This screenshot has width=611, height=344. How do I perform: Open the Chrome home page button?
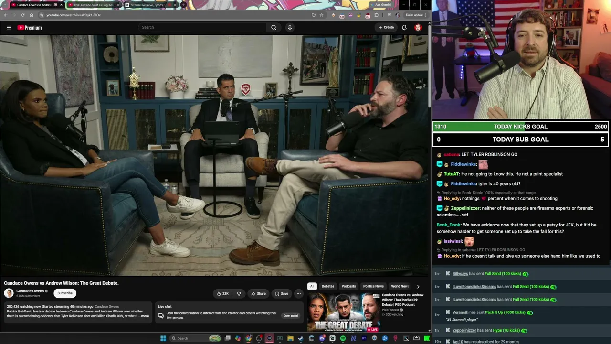coord(32,15)
